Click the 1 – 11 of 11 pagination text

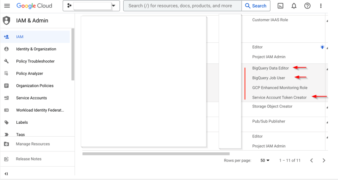[290, 160]
